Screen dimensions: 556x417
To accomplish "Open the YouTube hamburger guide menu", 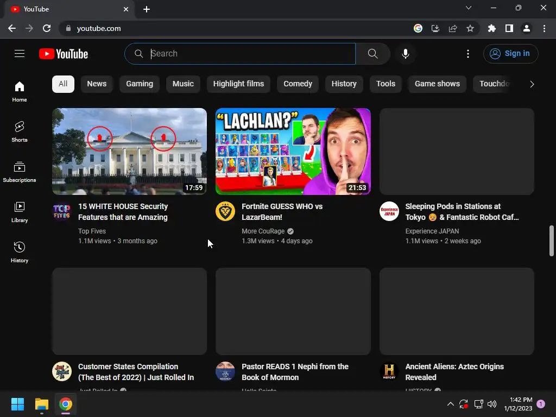I will tap(20, 54).
